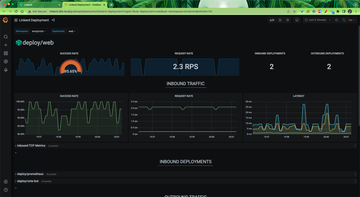Image resolution: width=360 pixels, height=197 pixels.
Task: Click the Namespace variable label
Action: (x=22, y=31)
